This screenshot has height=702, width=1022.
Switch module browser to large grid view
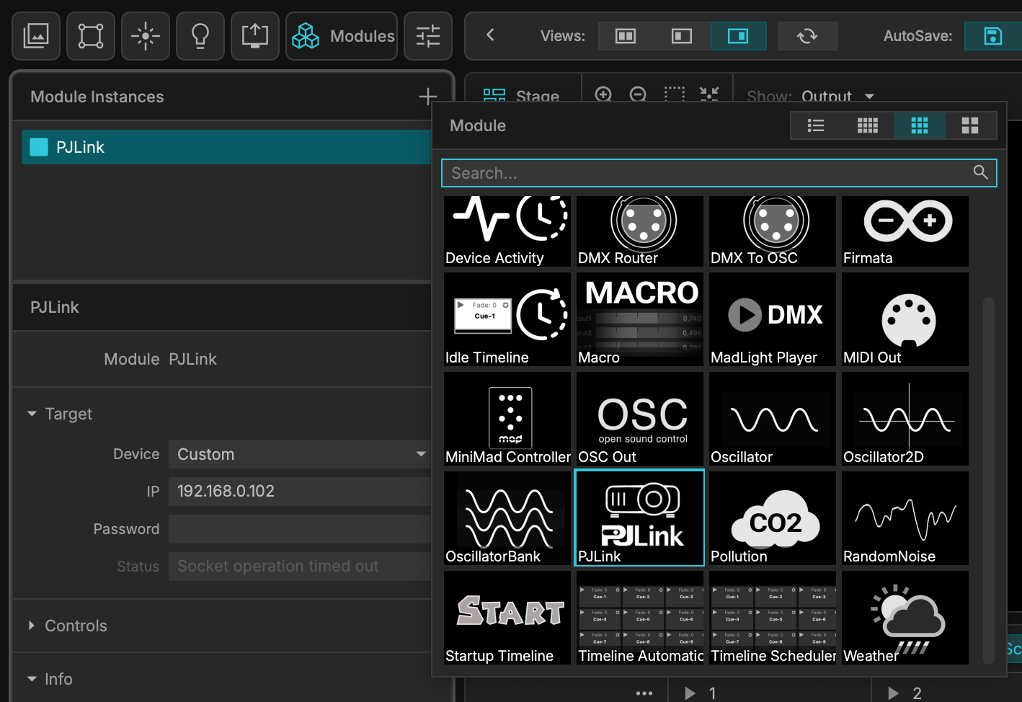[x=970, y=126]
